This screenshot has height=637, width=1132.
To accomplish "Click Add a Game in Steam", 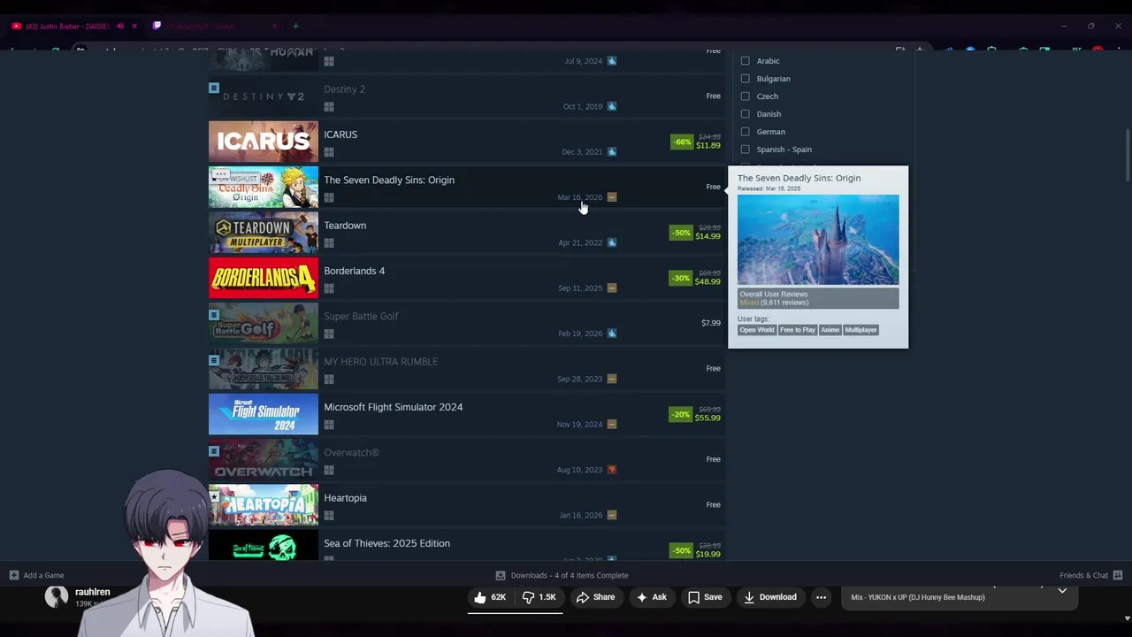I will click(x=36, y=575).
